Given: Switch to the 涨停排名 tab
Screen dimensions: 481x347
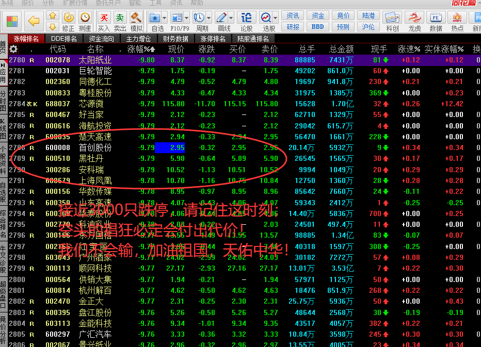Looking at the screenshot, I should tap(213, 39).
